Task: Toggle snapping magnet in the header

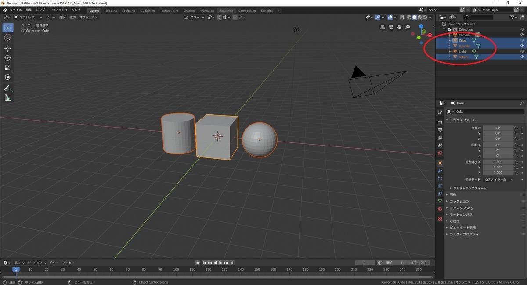Action: pyautogui.click(x=219, y=17)
